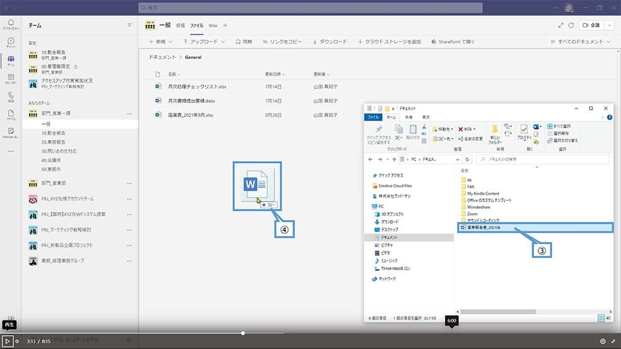Image resolution: width=621 pixels, height=349 pixels.
Task: Open the Calls phone icon in Teams
Action: click(11, 97)
